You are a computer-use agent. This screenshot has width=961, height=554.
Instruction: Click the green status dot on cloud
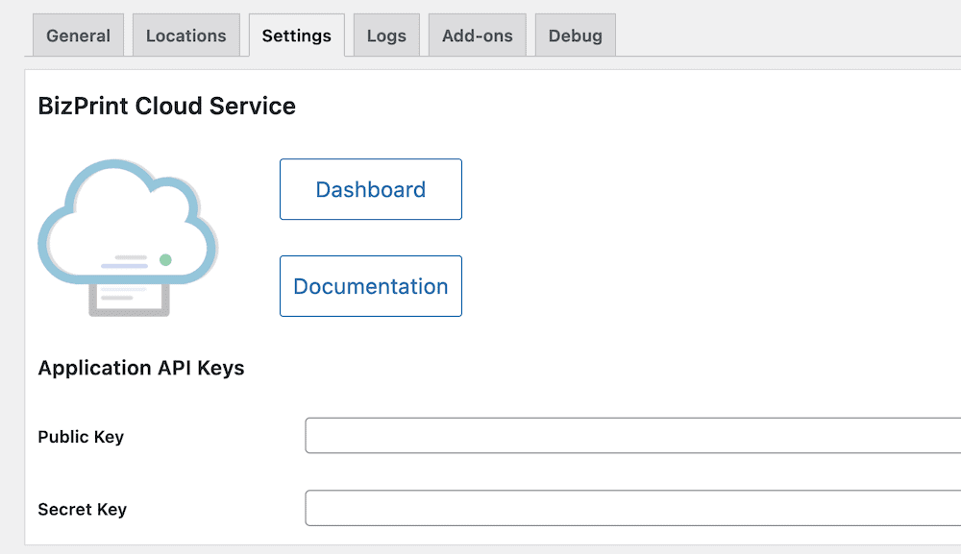(x=165, y=260)
